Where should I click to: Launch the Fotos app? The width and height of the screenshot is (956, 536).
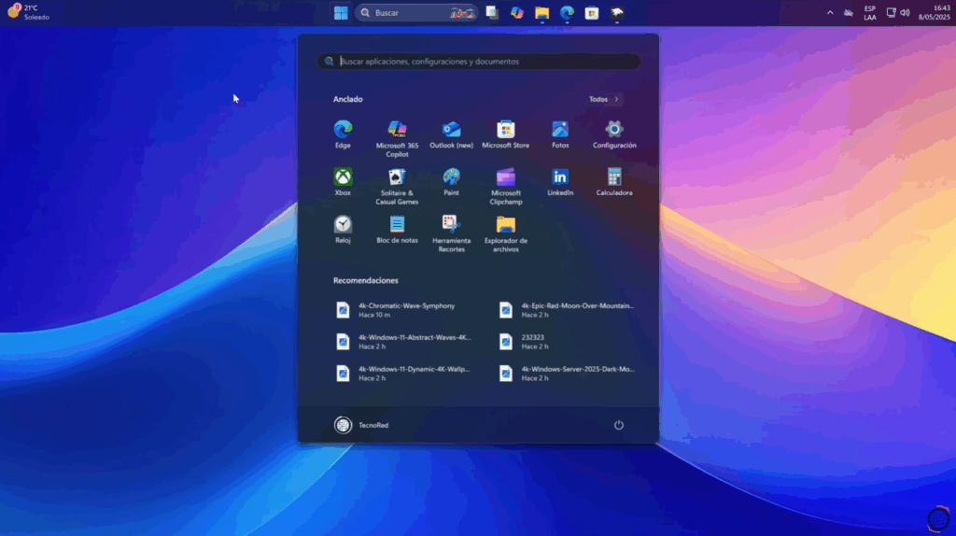(x=560, y=134)
